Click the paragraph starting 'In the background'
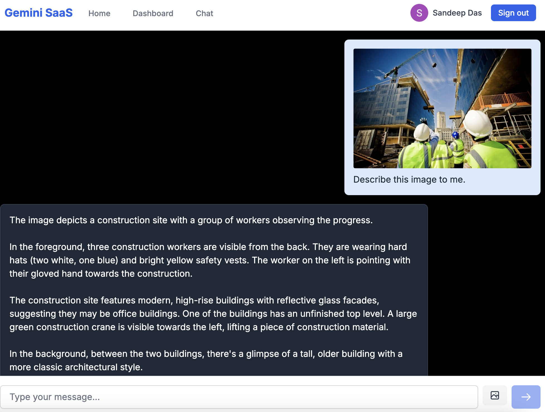The width and height of the screenshot is (545, 412). point(206,360)
